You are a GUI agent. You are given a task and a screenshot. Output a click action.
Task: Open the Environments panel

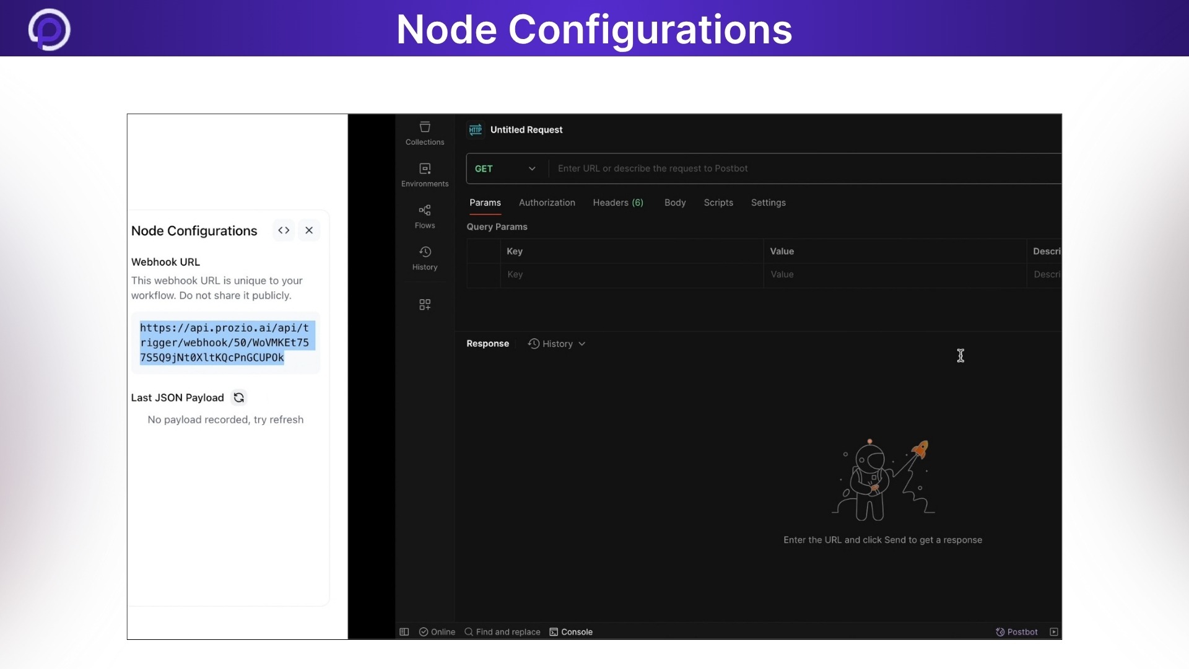point(424,174)
